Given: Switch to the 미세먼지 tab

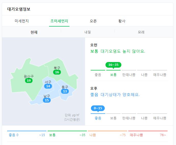Looking at the screenshot, I should pos(22,21).
